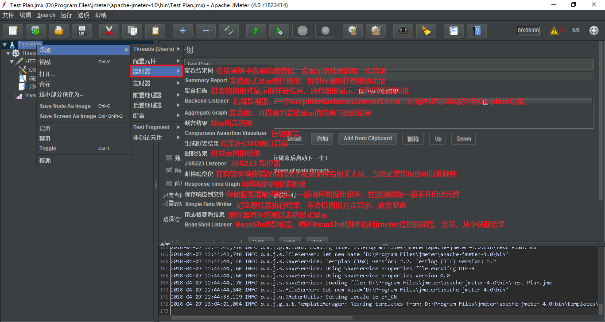Click the Help question mark icon
Image resolution: width=605 pixels, height=322 pixels.
click(x=477, y=31)
